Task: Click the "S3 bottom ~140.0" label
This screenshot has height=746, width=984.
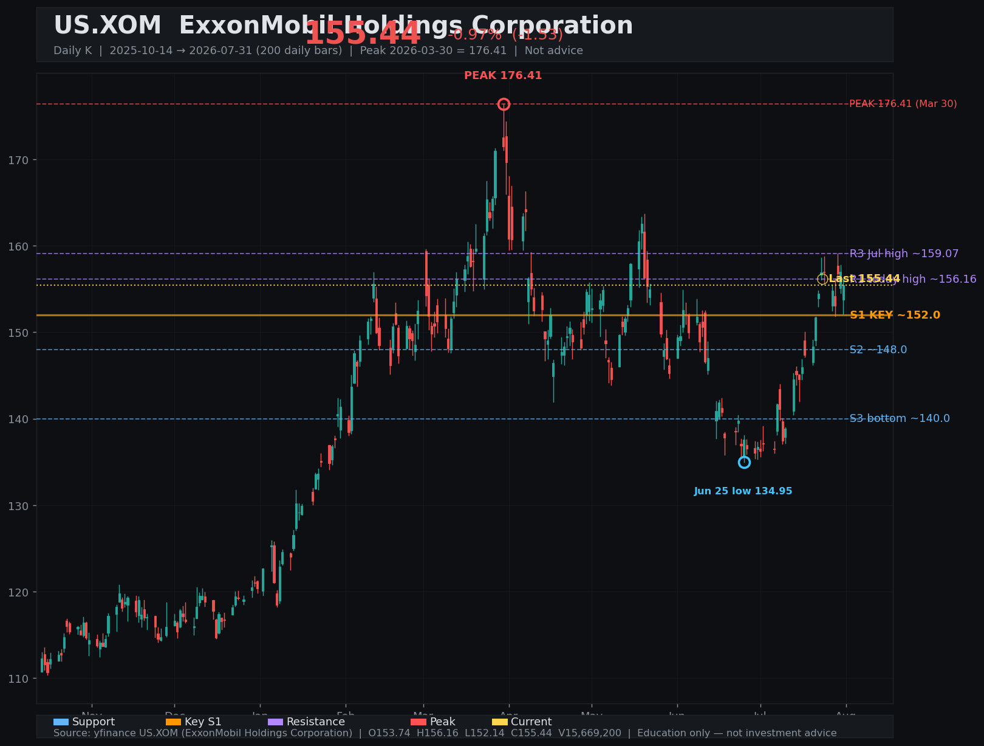Action: tap(900, 418)
